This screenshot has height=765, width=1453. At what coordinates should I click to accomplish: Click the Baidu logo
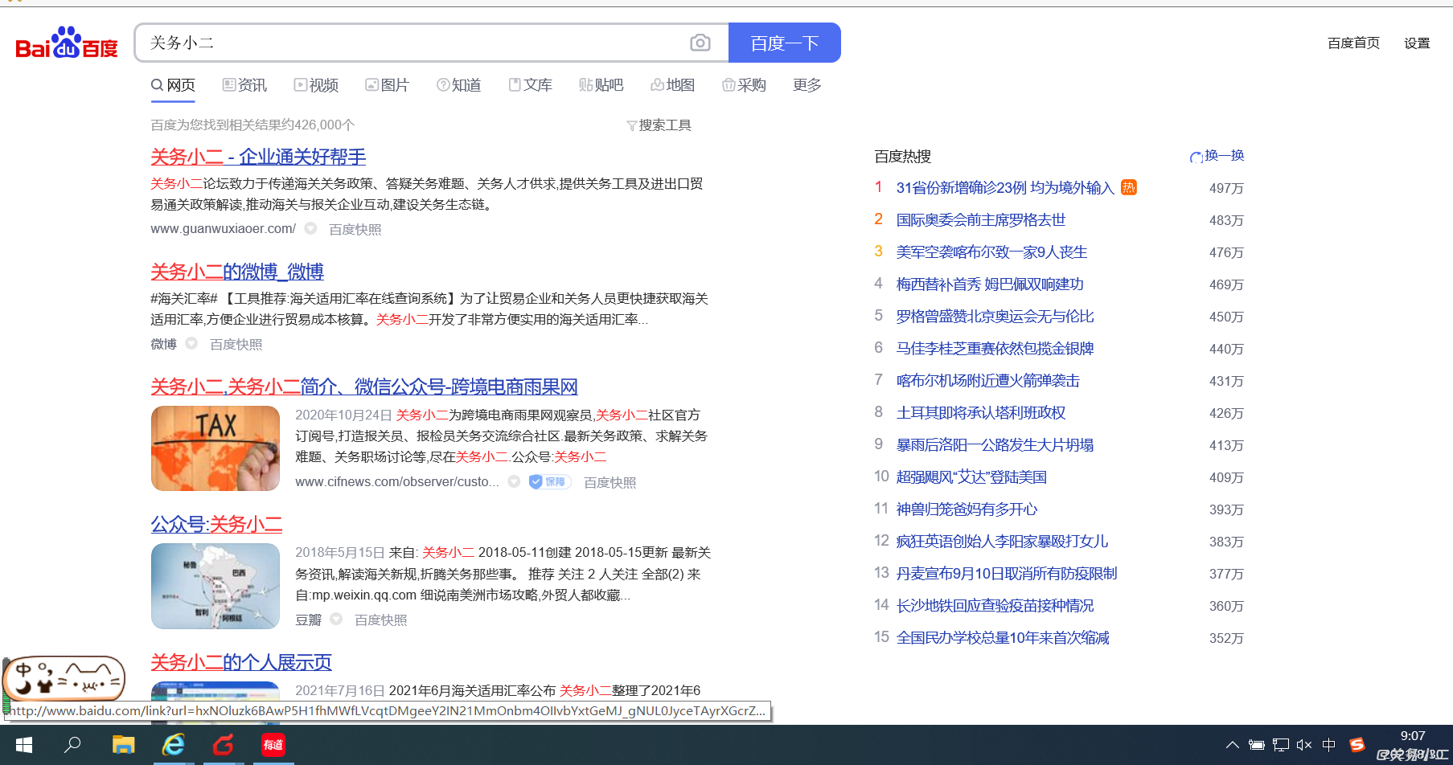(x=67, y=43)
